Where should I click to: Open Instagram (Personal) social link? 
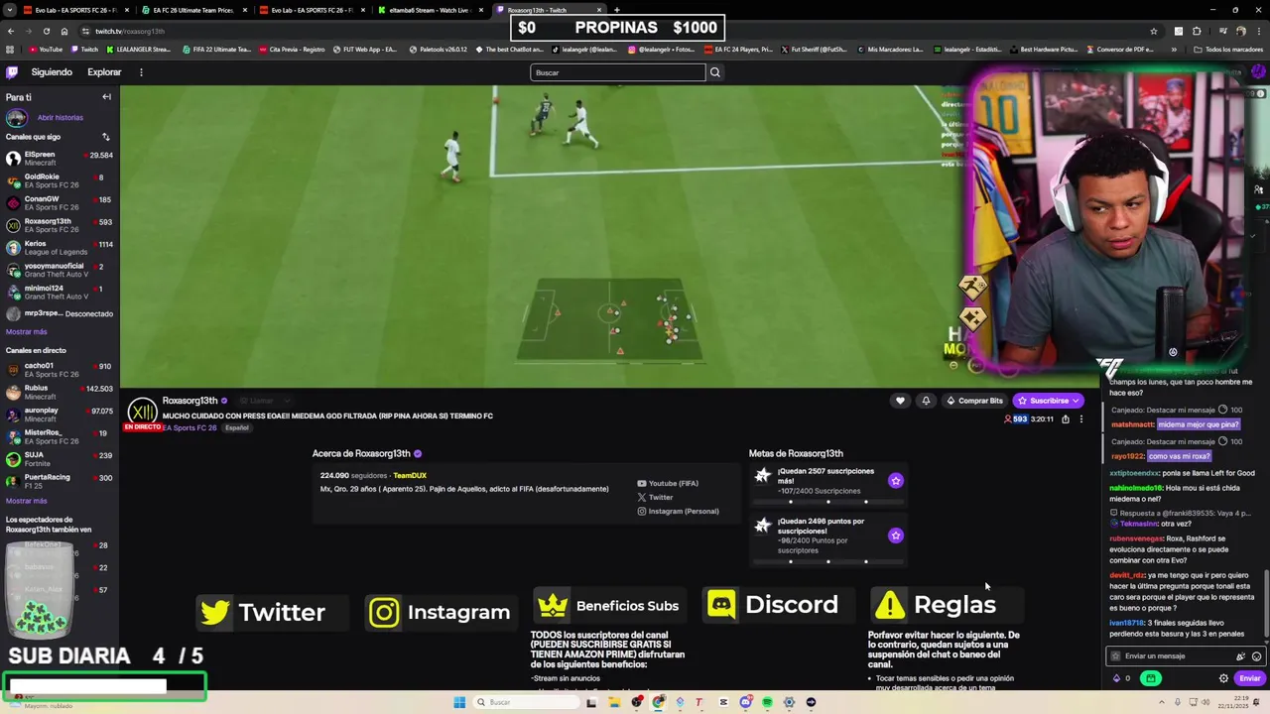pos(678,512)
